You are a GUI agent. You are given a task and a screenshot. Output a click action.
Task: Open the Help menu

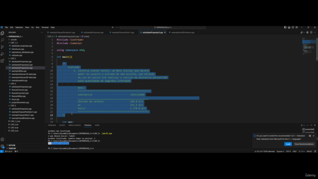coord(53,27)
